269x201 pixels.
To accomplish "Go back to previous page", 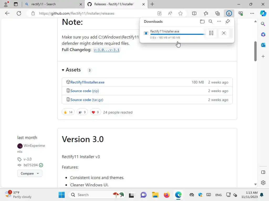I will (7, 13).
